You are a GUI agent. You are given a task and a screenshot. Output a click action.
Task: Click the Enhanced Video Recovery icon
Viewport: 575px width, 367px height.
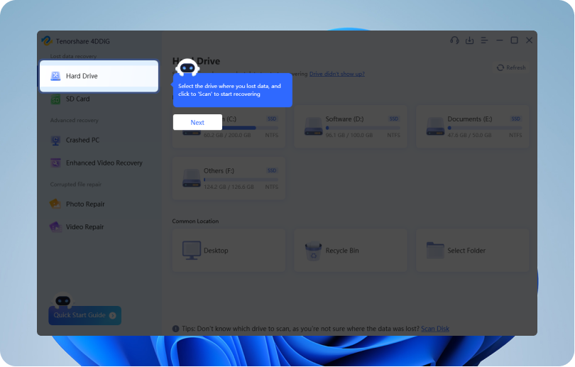coord(55,163)
